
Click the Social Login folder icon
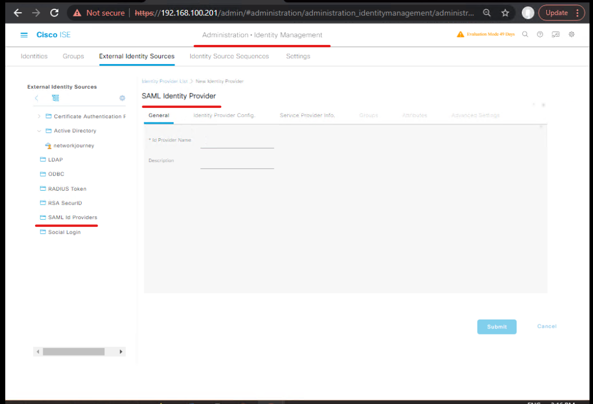[43, 232]
